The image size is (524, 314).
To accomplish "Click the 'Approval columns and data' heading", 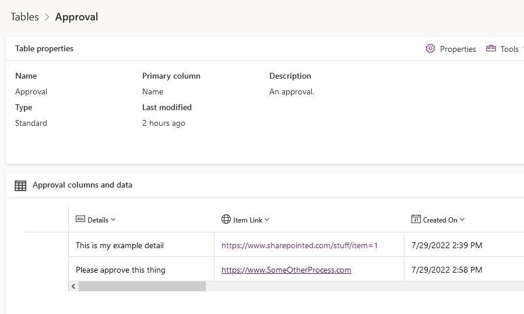I will [x=82, y=185].
